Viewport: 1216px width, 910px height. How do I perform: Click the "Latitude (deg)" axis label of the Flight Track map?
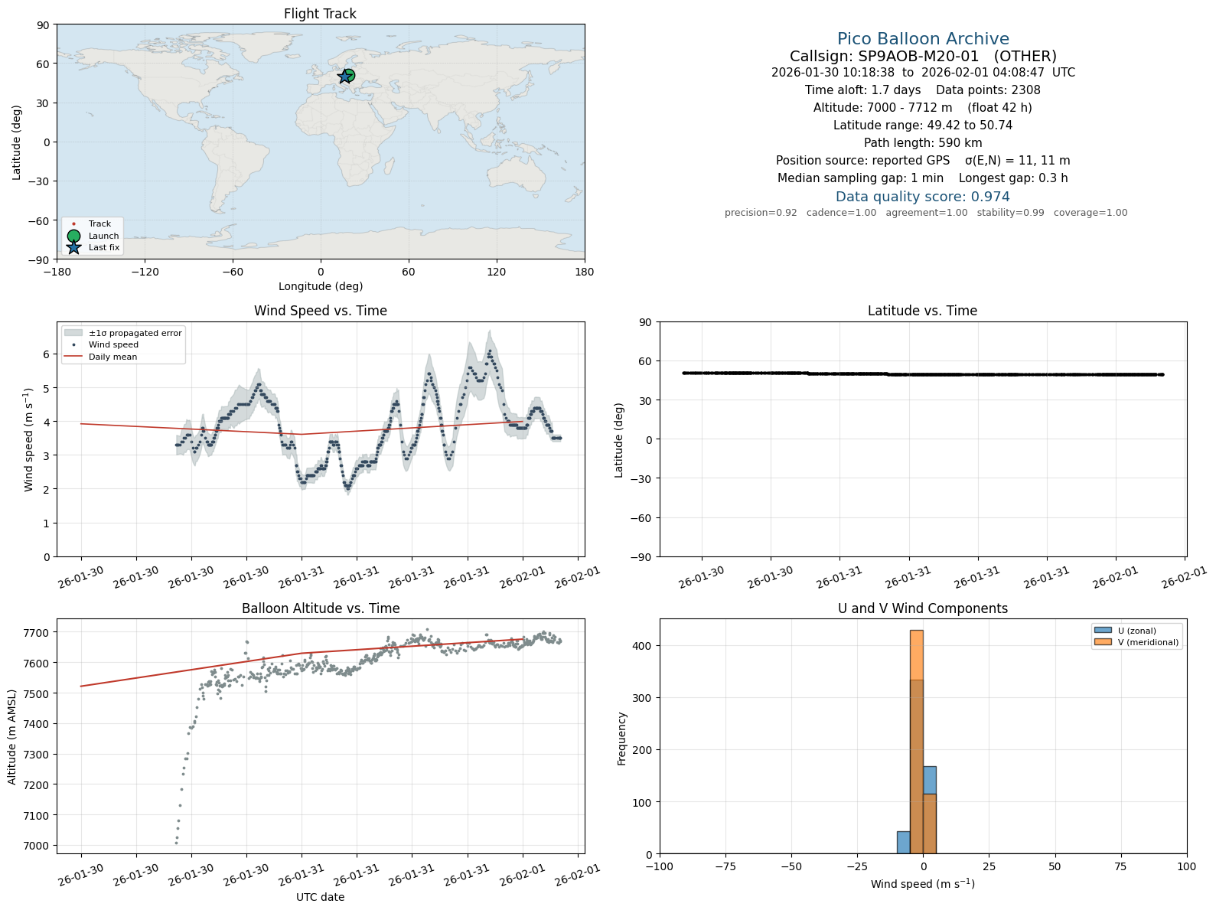click(x=17, y=142)
